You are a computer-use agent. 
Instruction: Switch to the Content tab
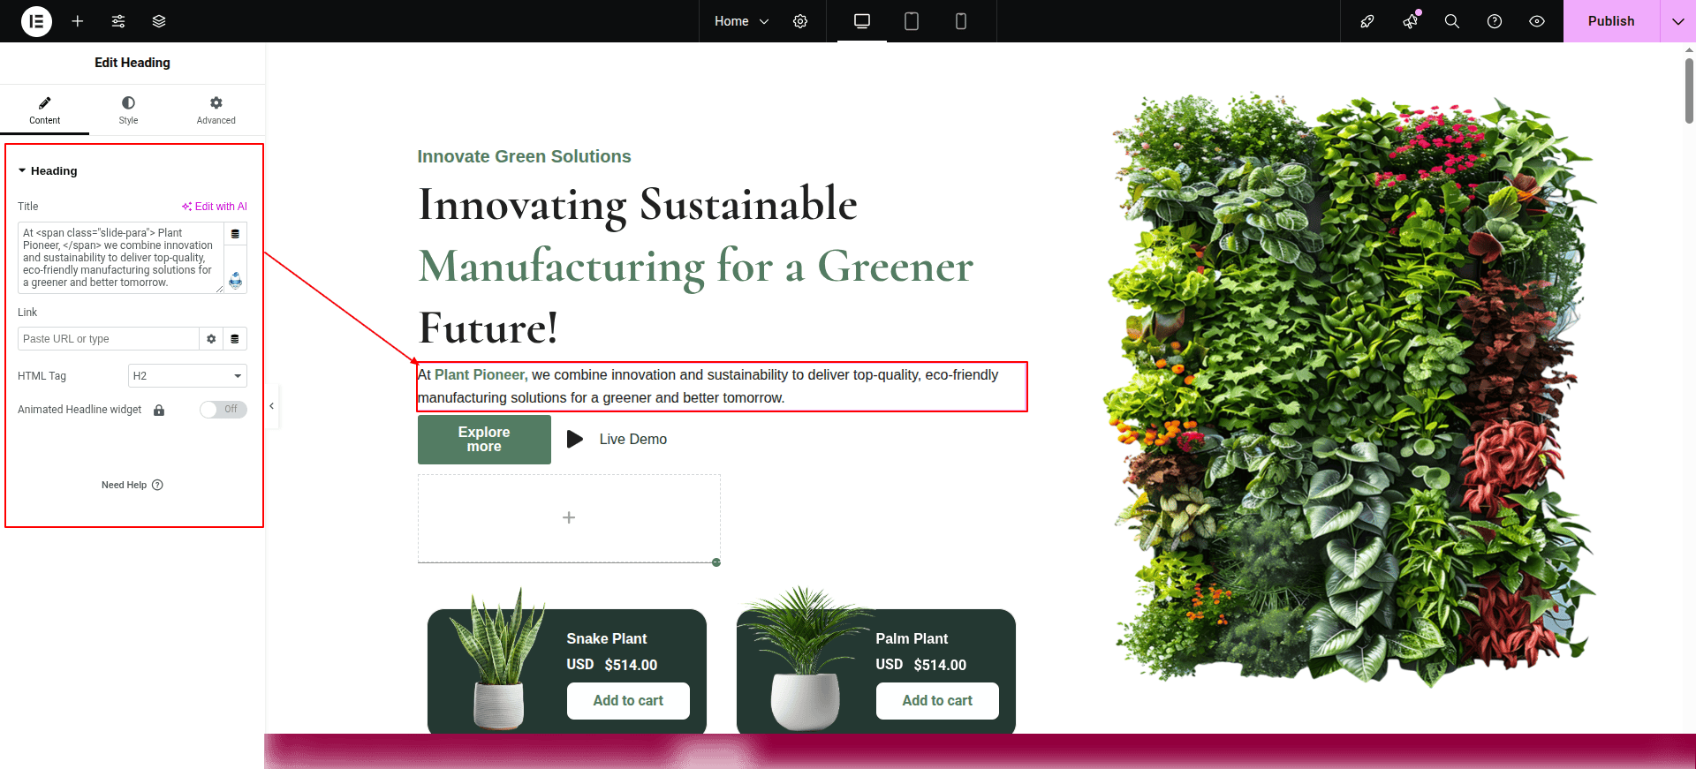44,110
